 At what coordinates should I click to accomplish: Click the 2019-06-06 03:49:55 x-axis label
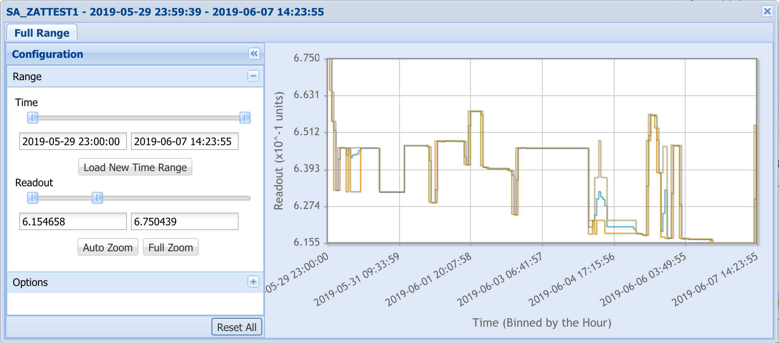click(643, 280)
